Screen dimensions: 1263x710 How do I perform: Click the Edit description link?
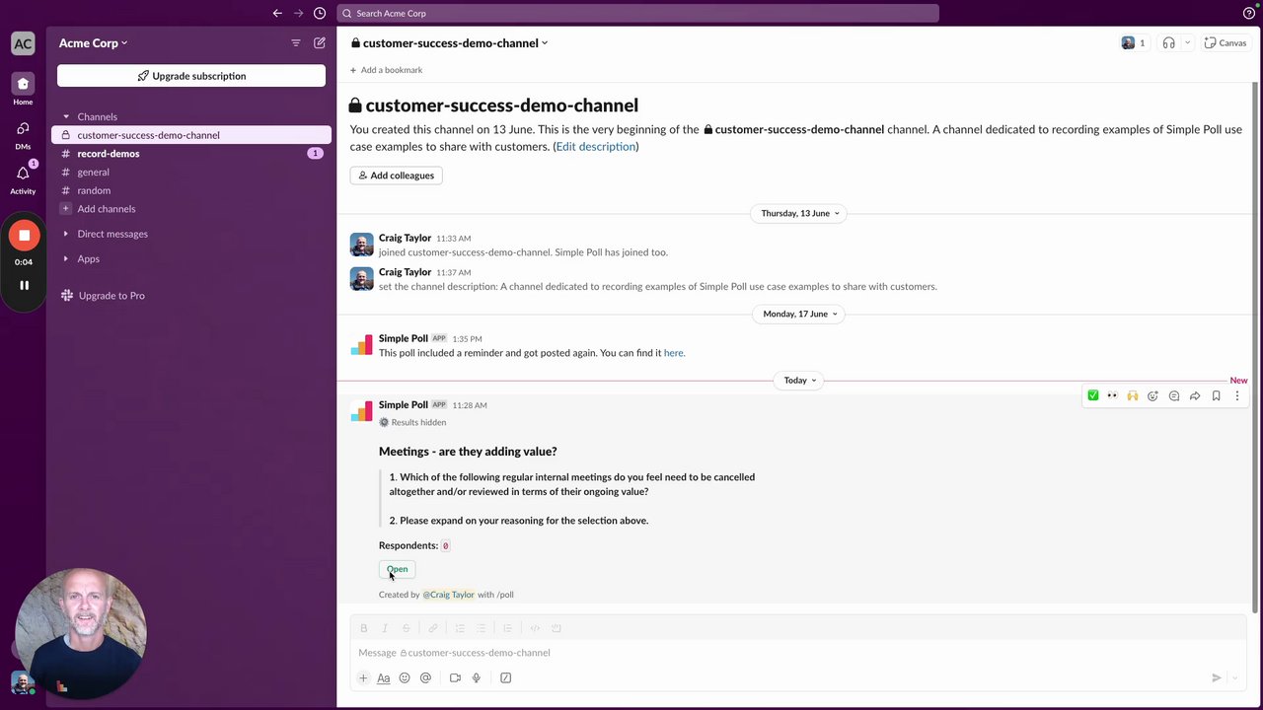[x=596, y=146]
